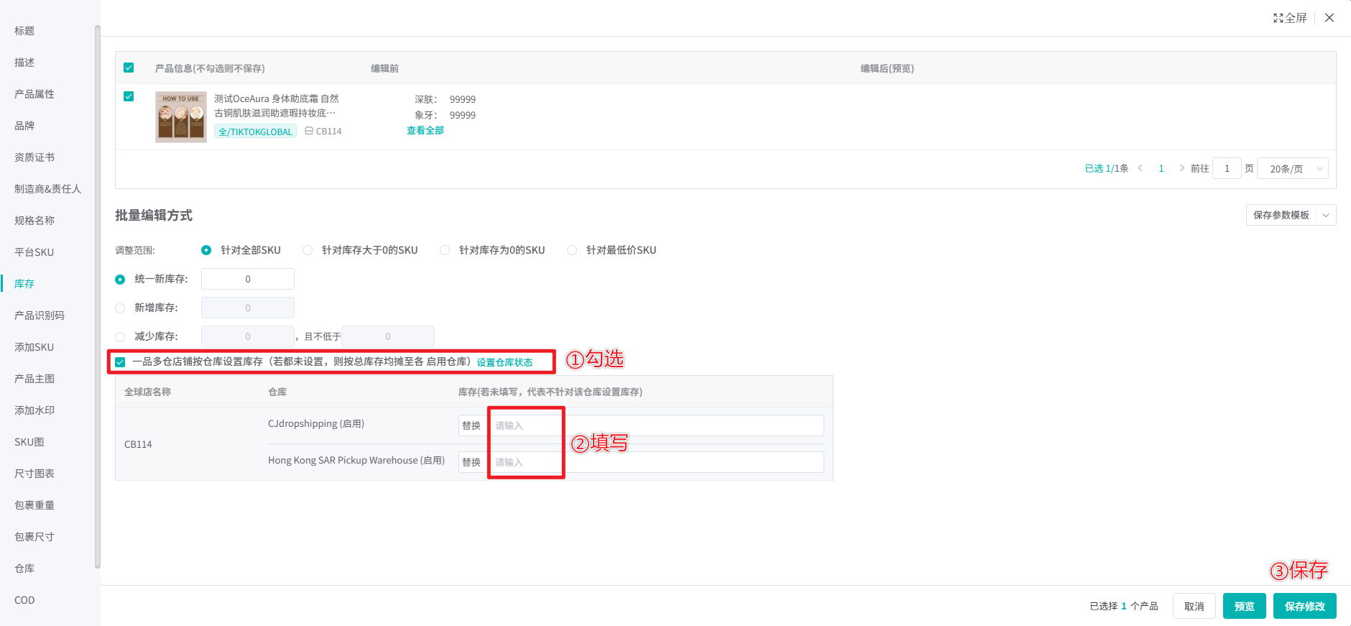
Task: Click the CB114 cell in warehouse table
Action: (x=138, y=444)
